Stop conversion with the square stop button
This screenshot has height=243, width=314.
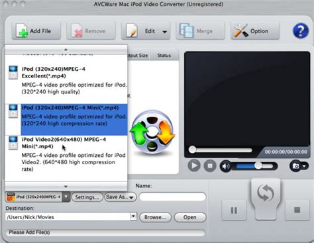pyautogui.click(x=297, y=210)
